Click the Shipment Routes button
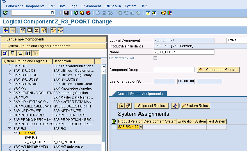Image resolution: width=247 pixels, height=151 pixels. click(x=151, y=106)
